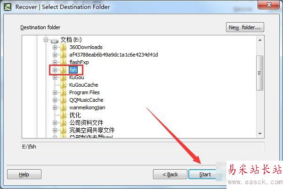
Task: Go back with the < Back button
Action: (x=170, y=174)
